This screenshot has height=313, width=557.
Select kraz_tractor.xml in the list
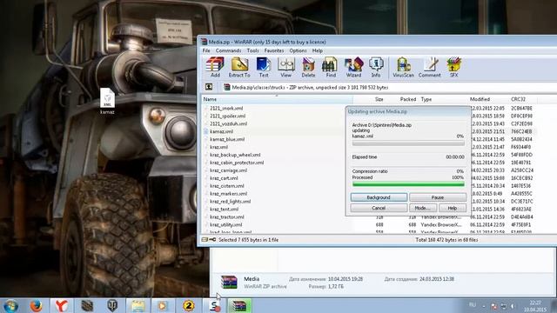click(226, 216)
